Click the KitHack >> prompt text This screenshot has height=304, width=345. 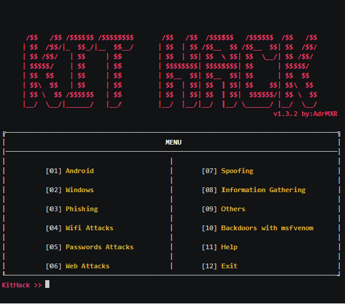[x=22, y=286]
